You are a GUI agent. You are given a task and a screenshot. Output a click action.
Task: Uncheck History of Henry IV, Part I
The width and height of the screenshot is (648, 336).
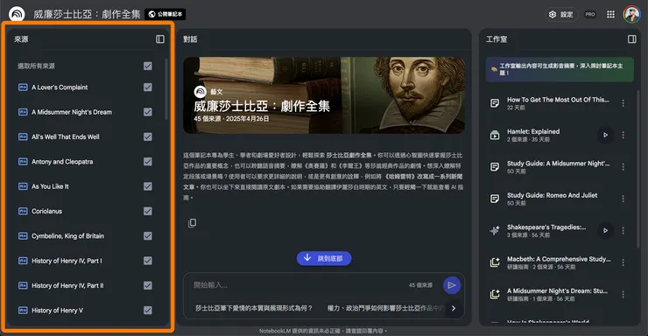[x=147, y=261]
